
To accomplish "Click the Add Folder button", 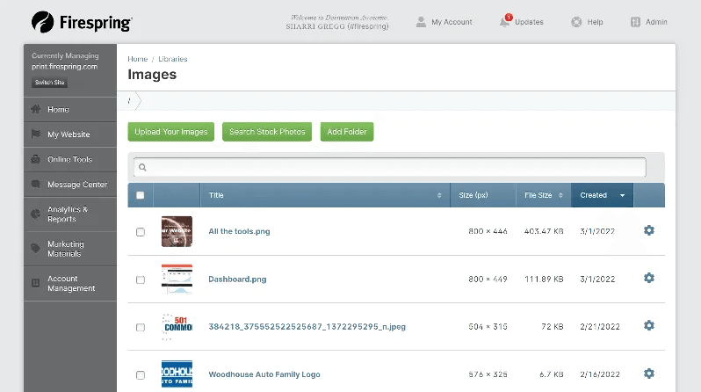I will coord(347,132).
